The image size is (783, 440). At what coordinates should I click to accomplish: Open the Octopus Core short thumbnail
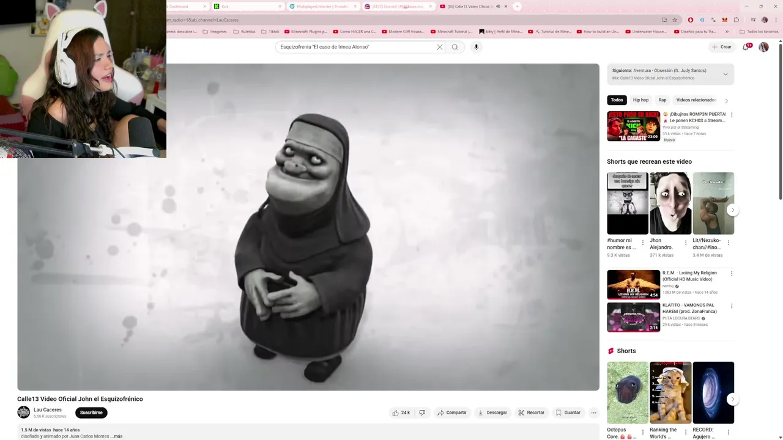click(x=628, y=393)
